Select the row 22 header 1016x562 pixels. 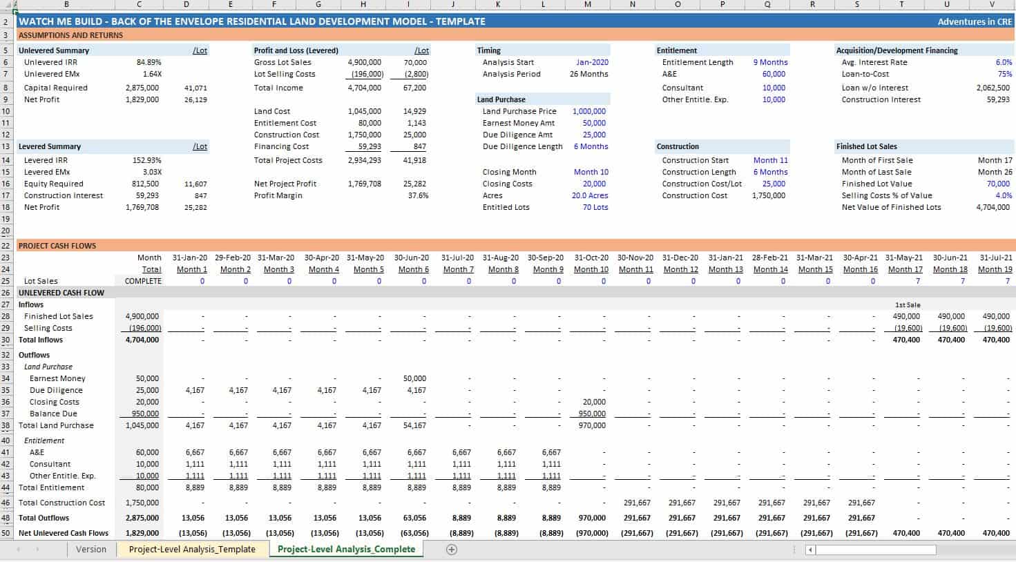pyautogui.click(x=6, y=246)
